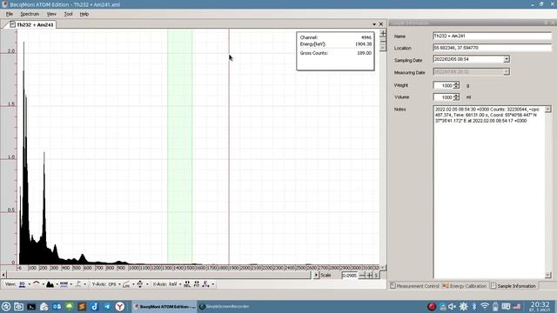The width and height of the screenshot is (557, 313).
Task: Click vertical zoom plus at chart top right
Action: [383, 34]
